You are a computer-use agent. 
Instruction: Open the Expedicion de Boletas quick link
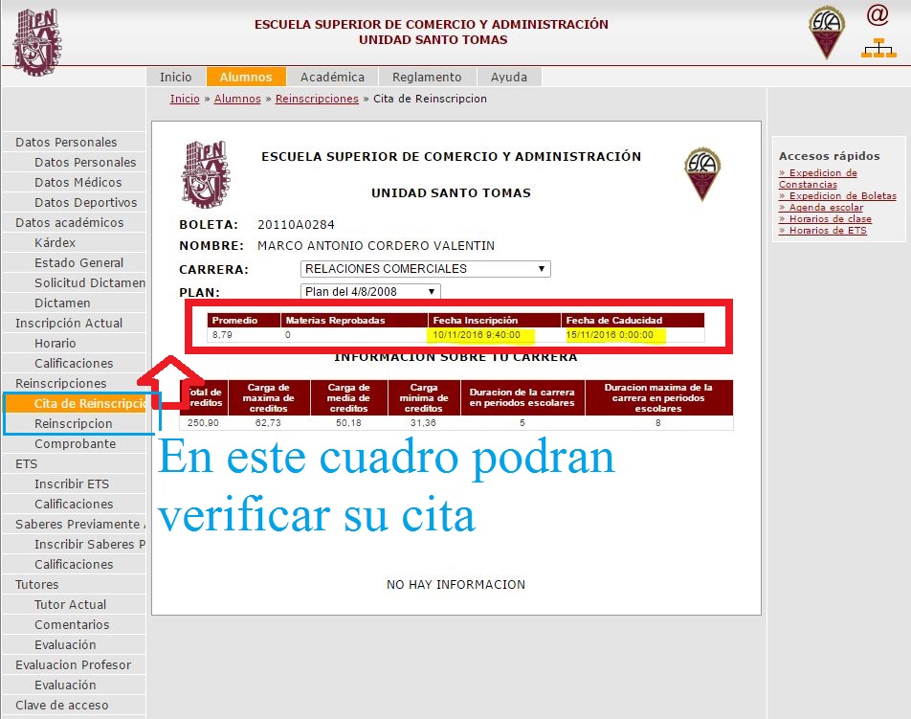[x=837, y=196]
